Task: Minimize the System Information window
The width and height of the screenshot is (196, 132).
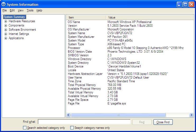Action: click(179, 4)
